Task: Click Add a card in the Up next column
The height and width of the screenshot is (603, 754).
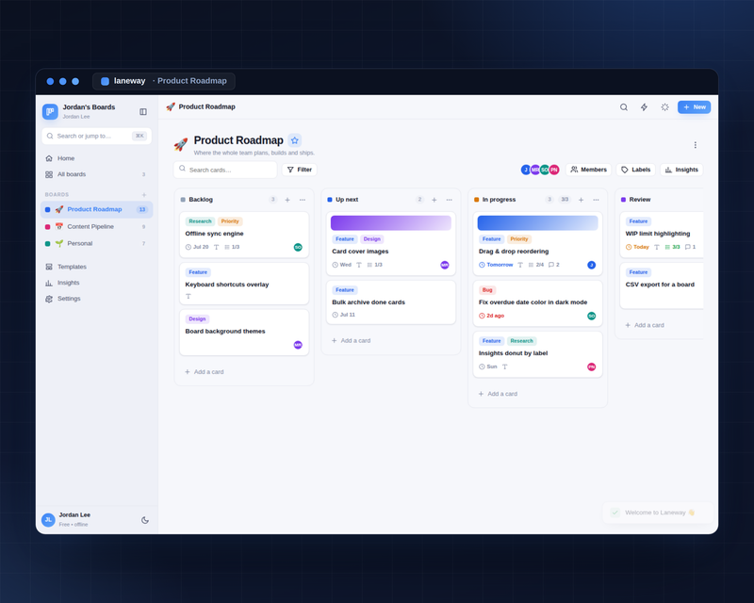Action: tap(351, 340)
